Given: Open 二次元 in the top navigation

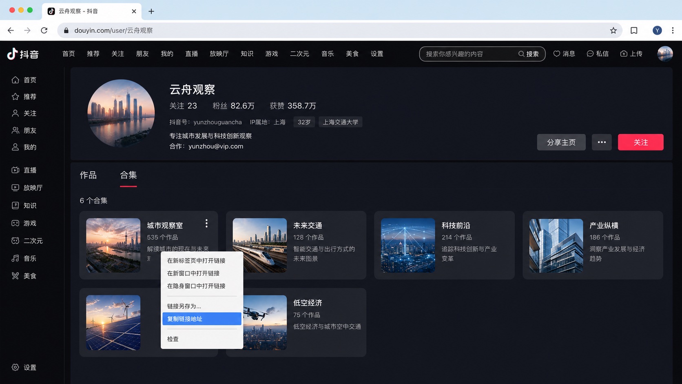Looking at the screenshot, I should [x=299, y=53].
